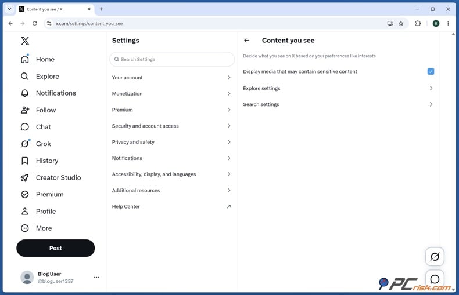Viewport: 459px width, 295px height.
Task: Click the install app icon in the address bar
Action: [390, 23]
